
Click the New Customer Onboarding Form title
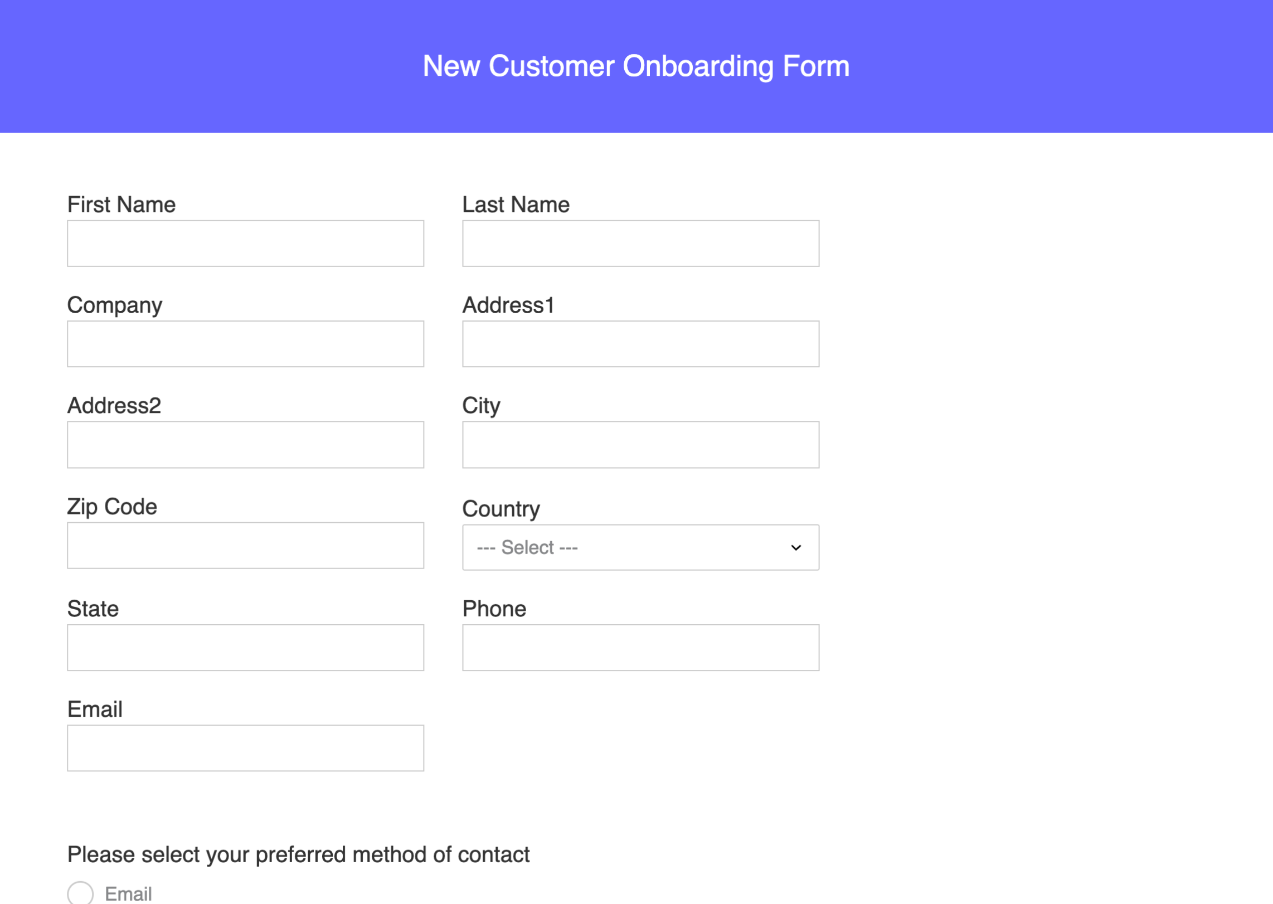pyautogui.click(x=636, y=66)
